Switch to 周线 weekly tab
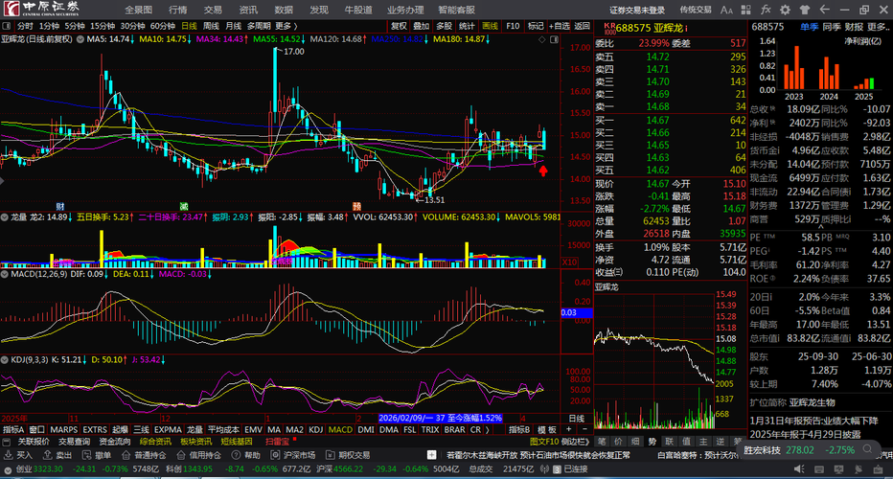This screenshot has height=479, width=893. (211, 26)
